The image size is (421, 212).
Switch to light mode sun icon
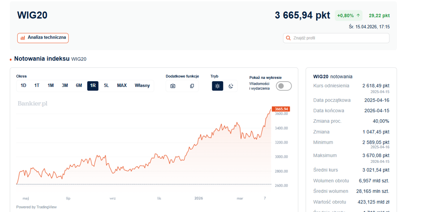coord(218,86)
